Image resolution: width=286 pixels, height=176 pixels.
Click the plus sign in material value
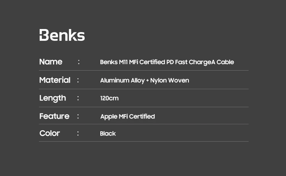coord(147,81)
